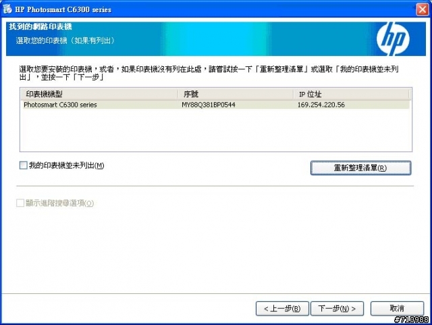This screenshot has height=325, width=432.
Task: Sort by the IP 位址 column header
Action: tap(351, 94)
